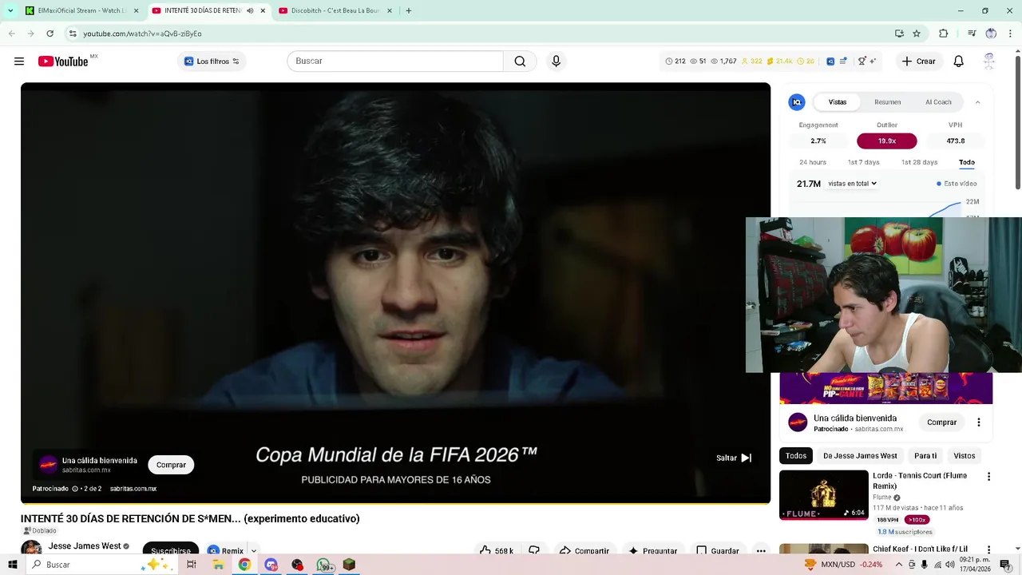Reload the page with the refresh icon
The width and height of the screenshot is (1022, 575).
tap(50, 34)
